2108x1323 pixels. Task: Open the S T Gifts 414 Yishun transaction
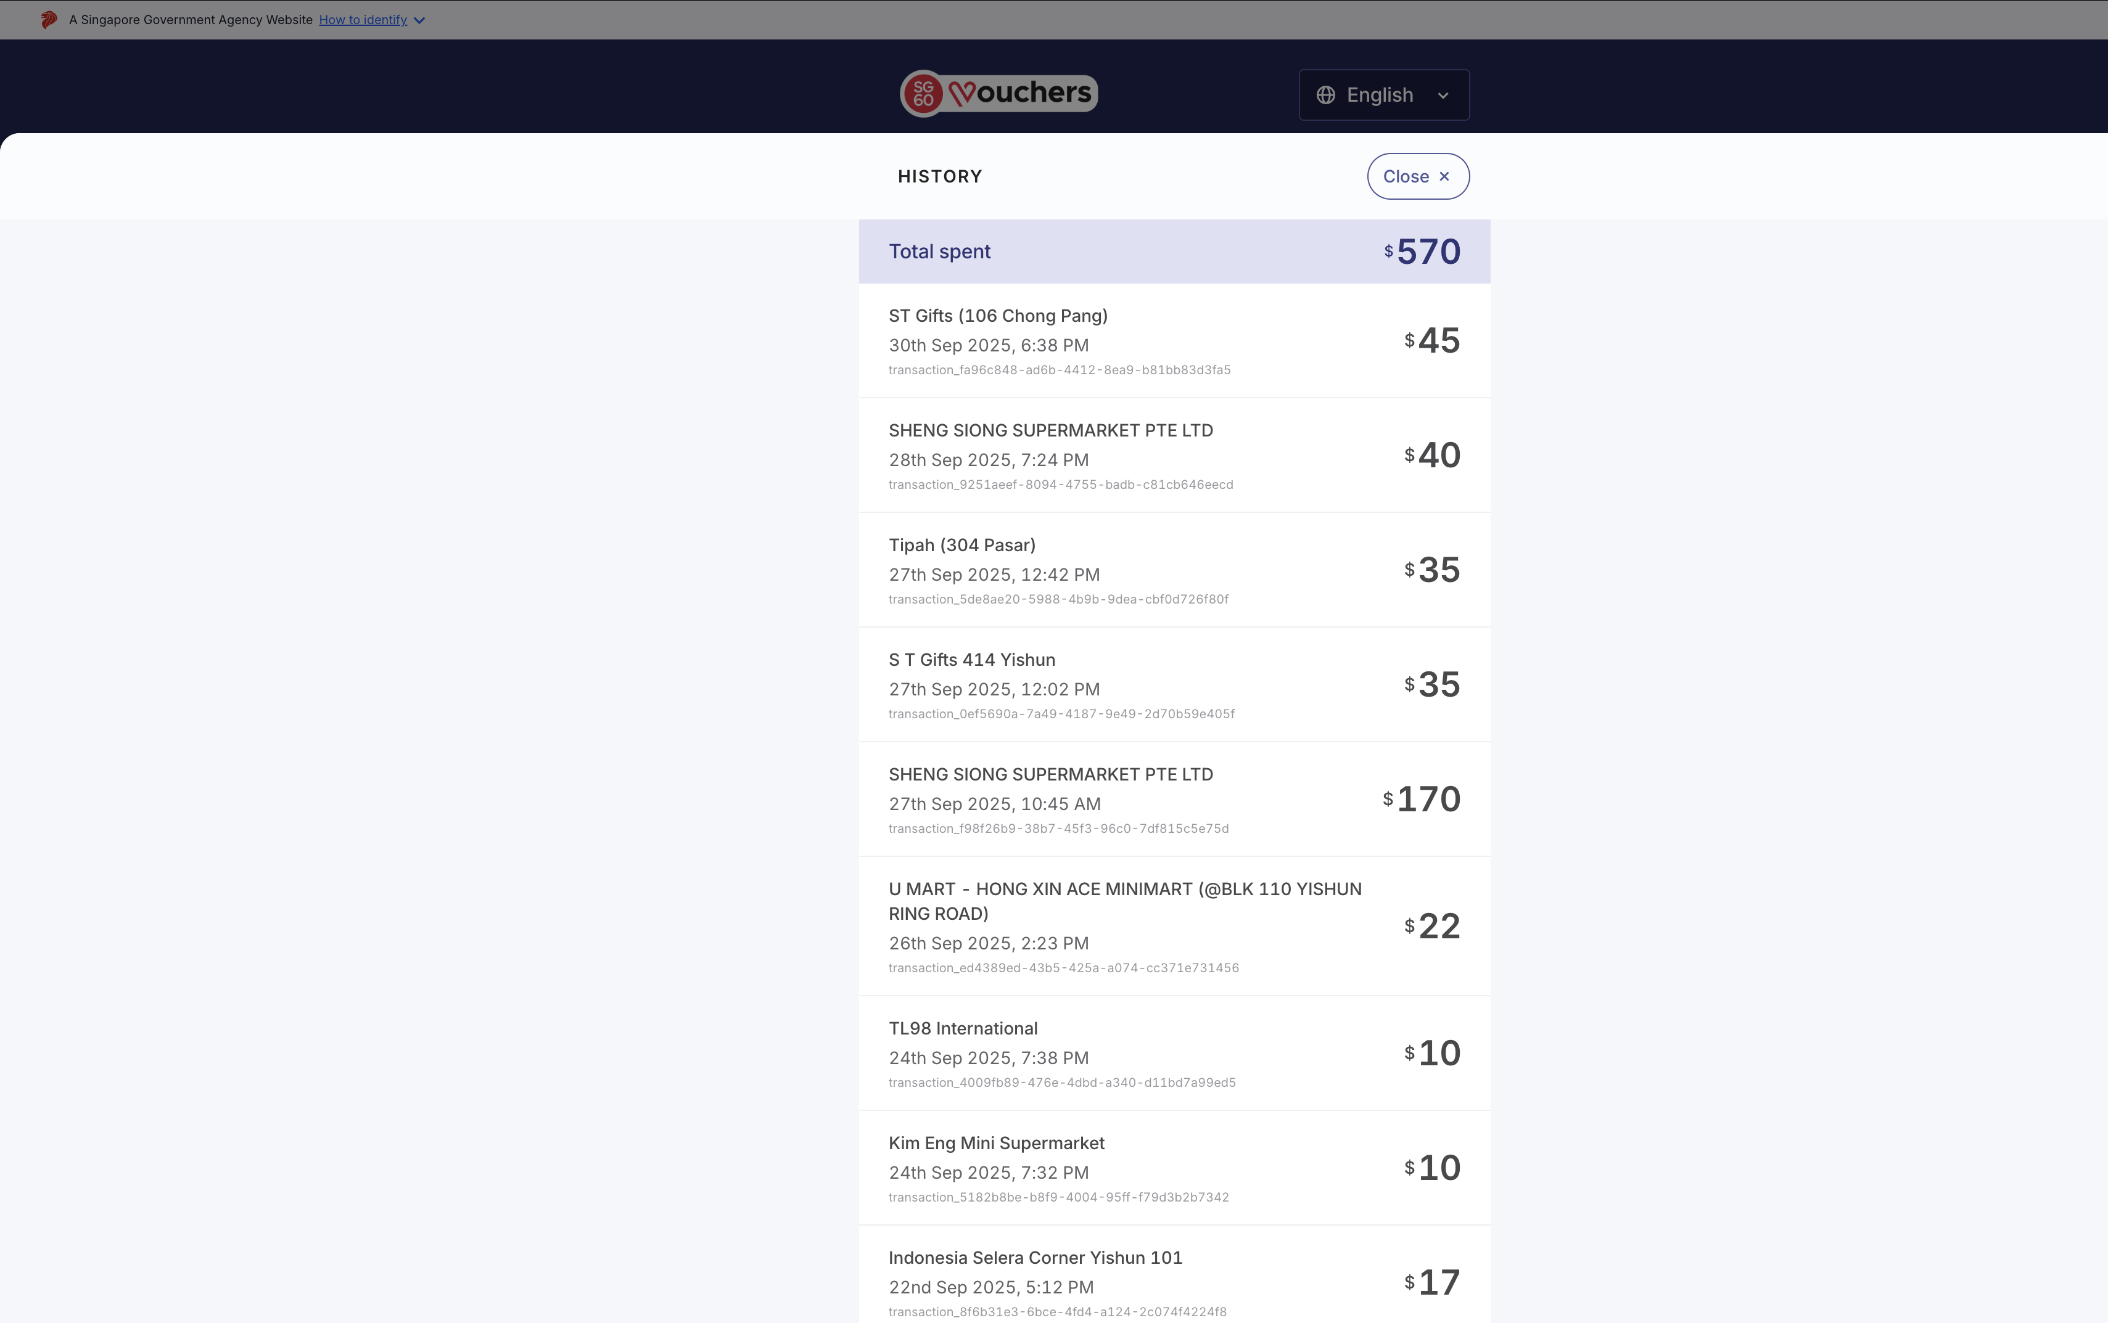[x=1174, y=685]
